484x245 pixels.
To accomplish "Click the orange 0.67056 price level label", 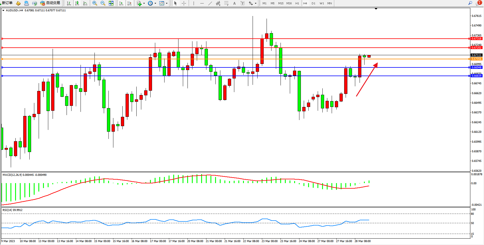I will click(476, 59).
